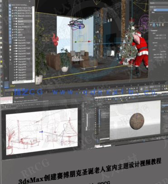Expand the sofa001 group in Scene Explorer
Viewport: 168px width, 184px height.
tap(13, 35)
